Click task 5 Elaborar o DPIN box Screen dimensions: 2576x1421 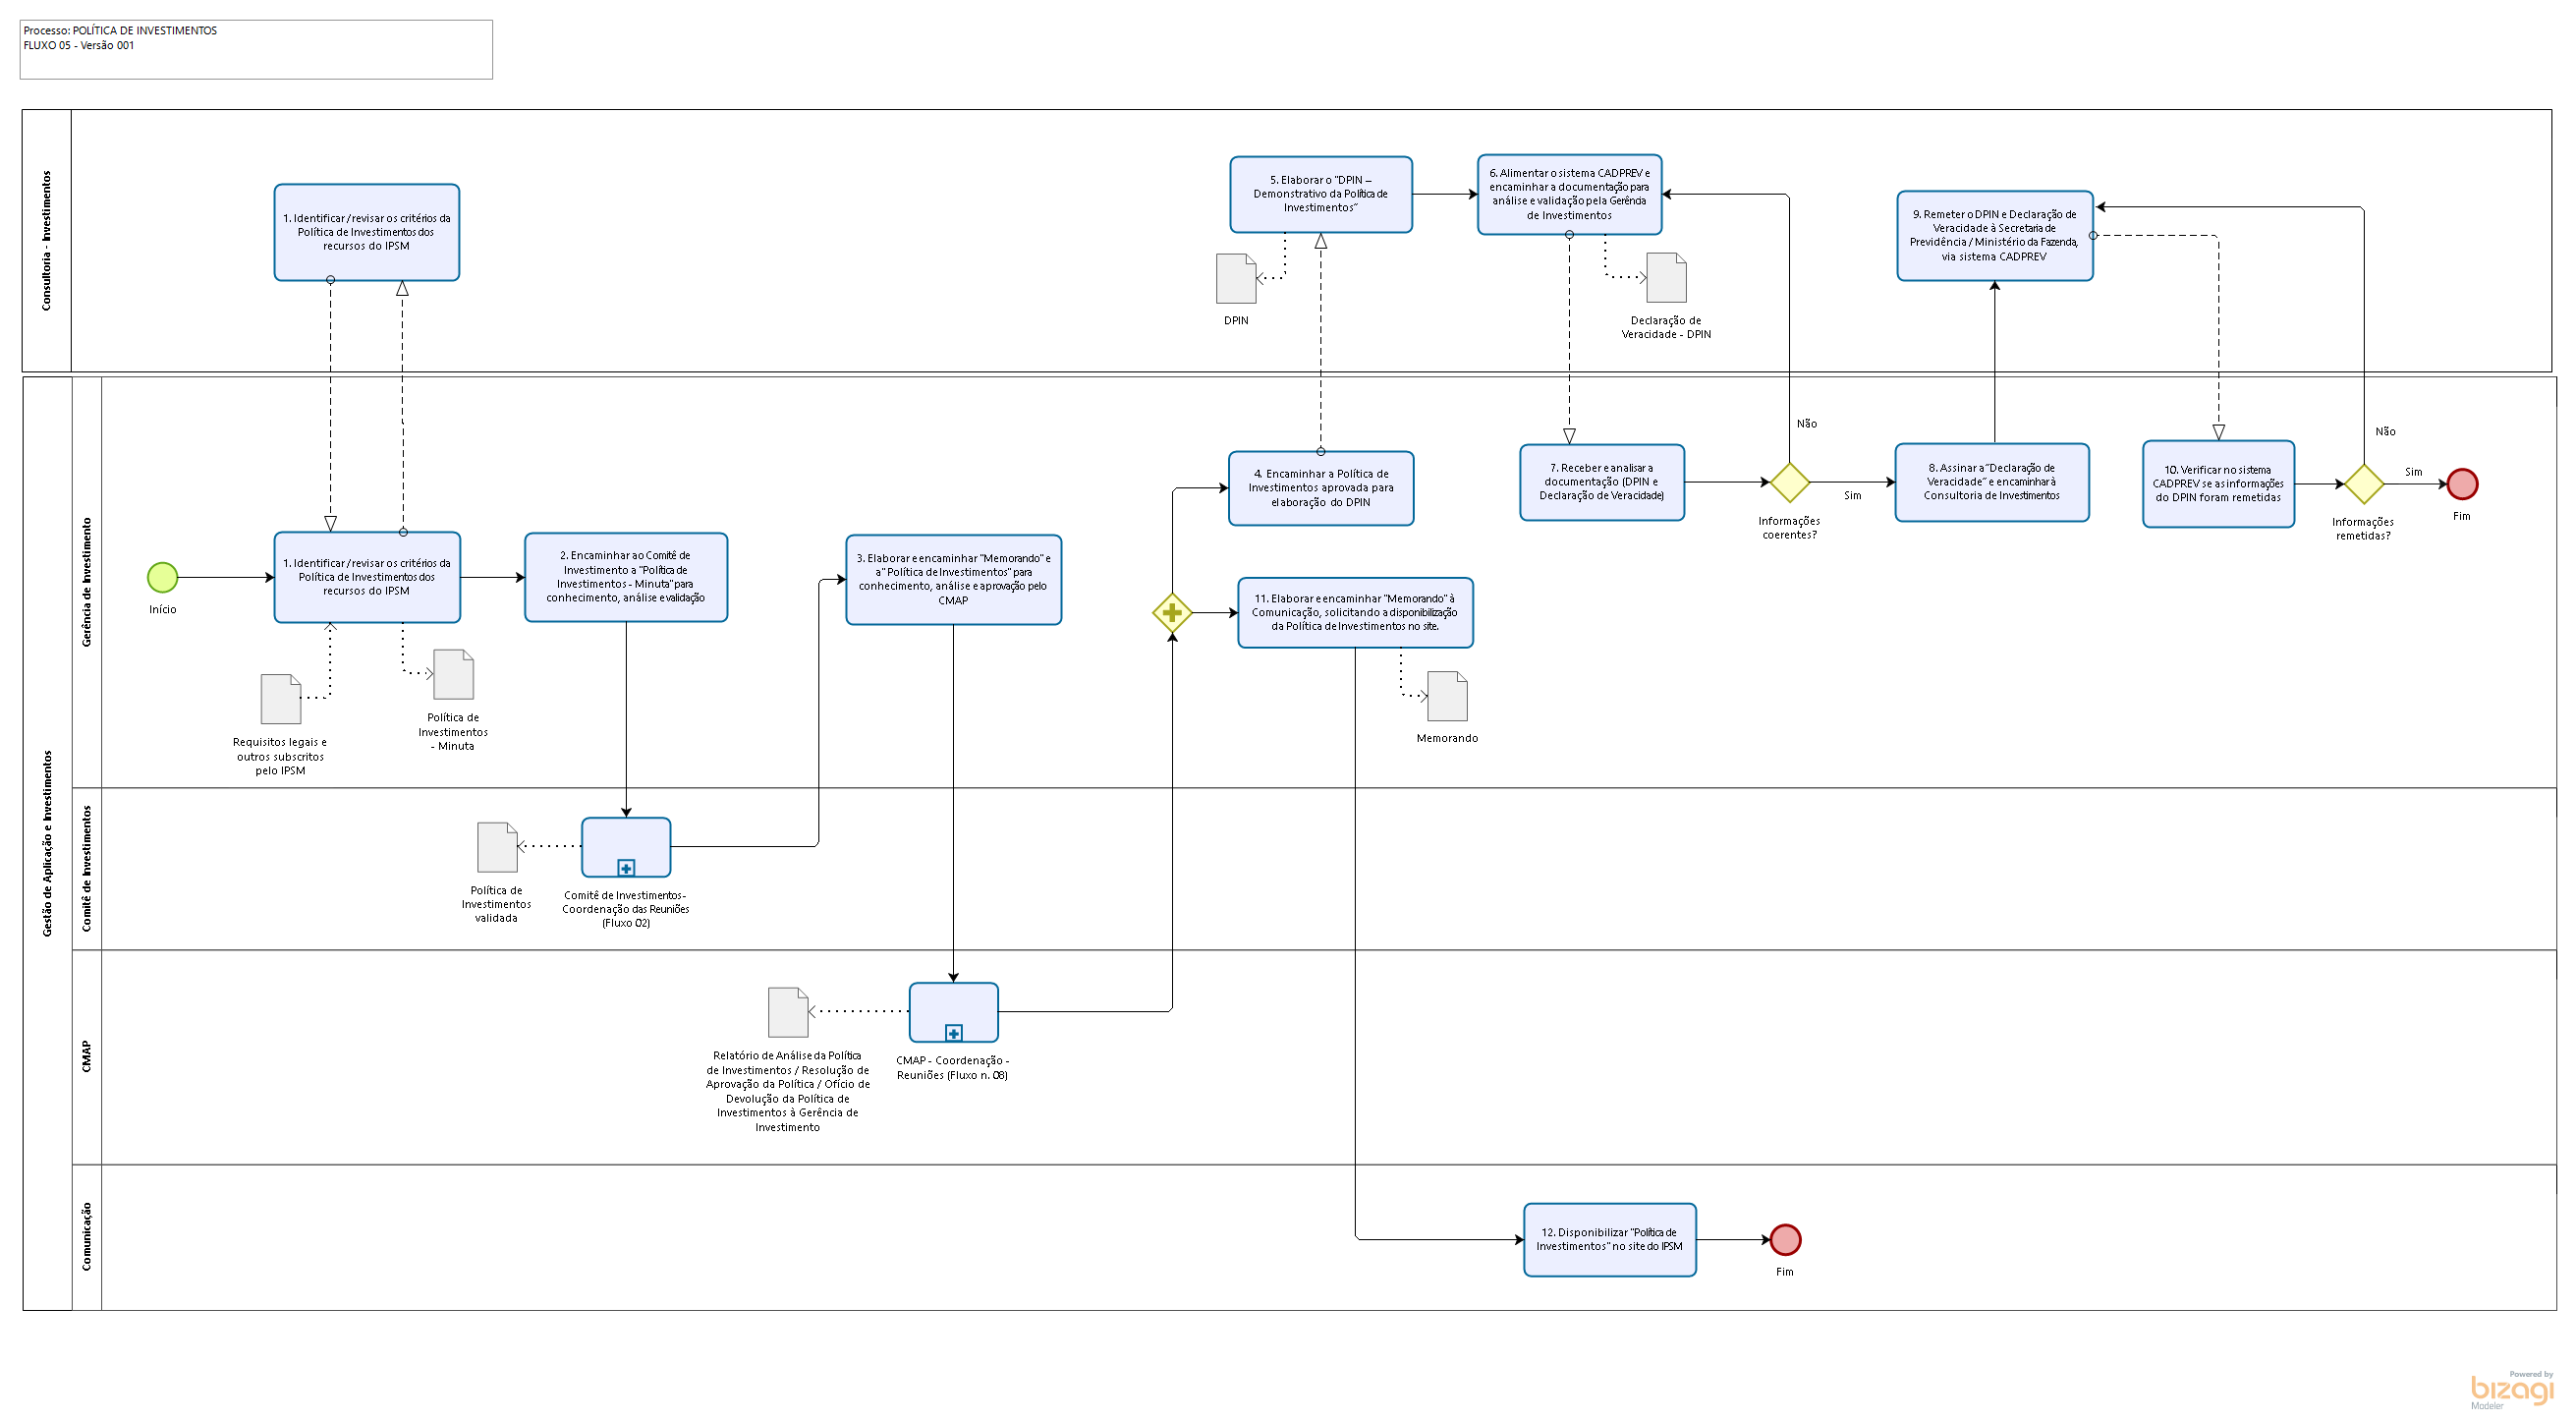coord(1320,194)
